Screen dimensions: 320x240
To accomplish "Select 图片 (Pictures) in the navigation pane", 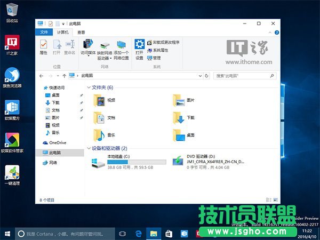I will point(52,118).
